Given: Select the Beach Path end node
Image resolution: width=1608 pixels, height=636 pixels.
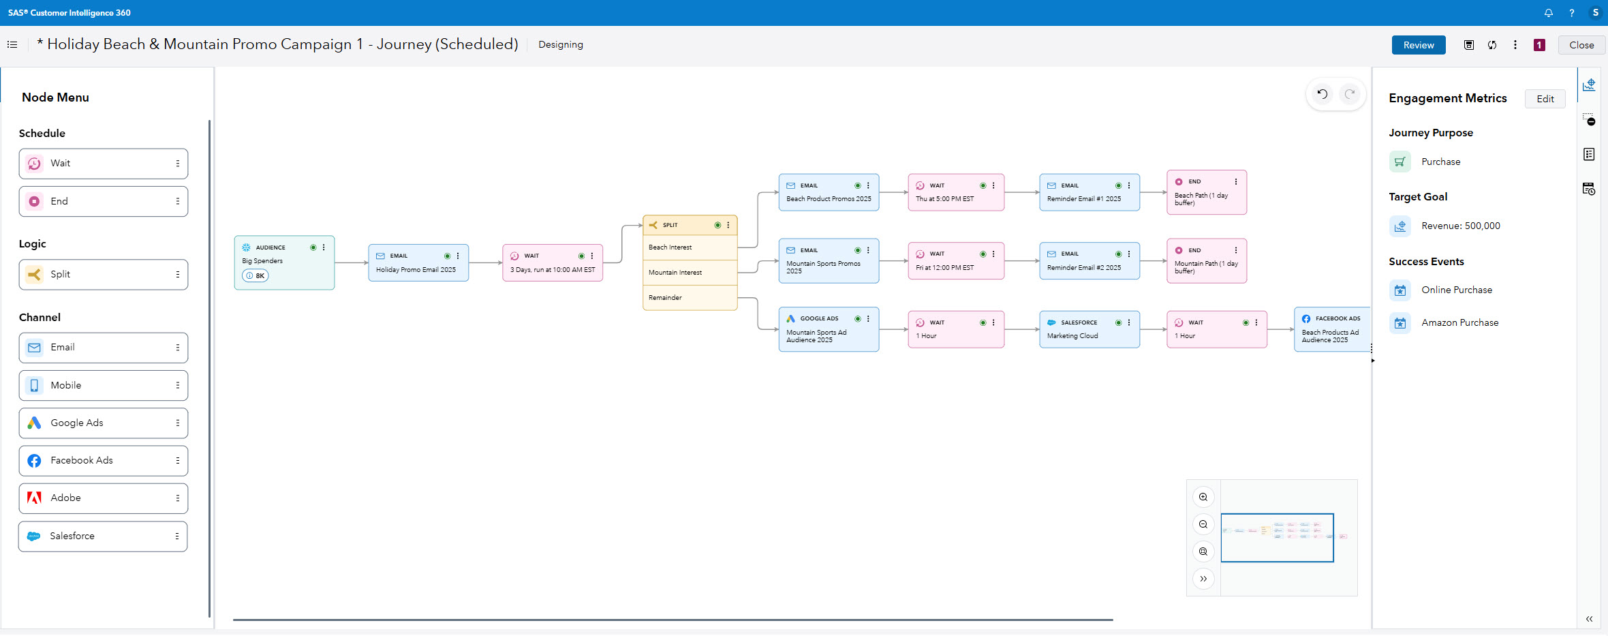Looking at the screenshot, I should pos(1207,192).
